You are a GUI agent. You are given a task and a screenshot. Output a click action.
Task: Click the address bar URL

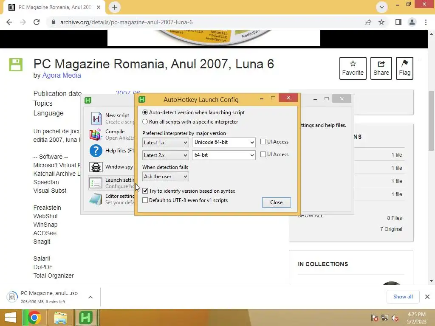(x=126, y=22)
